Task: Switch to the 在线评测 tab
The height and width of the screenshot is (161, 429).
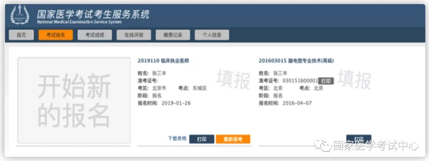Action: [x=134, y=35]
